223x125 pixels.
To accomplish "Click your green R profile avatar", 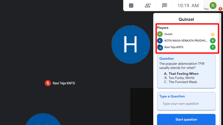I will [213, 6].
